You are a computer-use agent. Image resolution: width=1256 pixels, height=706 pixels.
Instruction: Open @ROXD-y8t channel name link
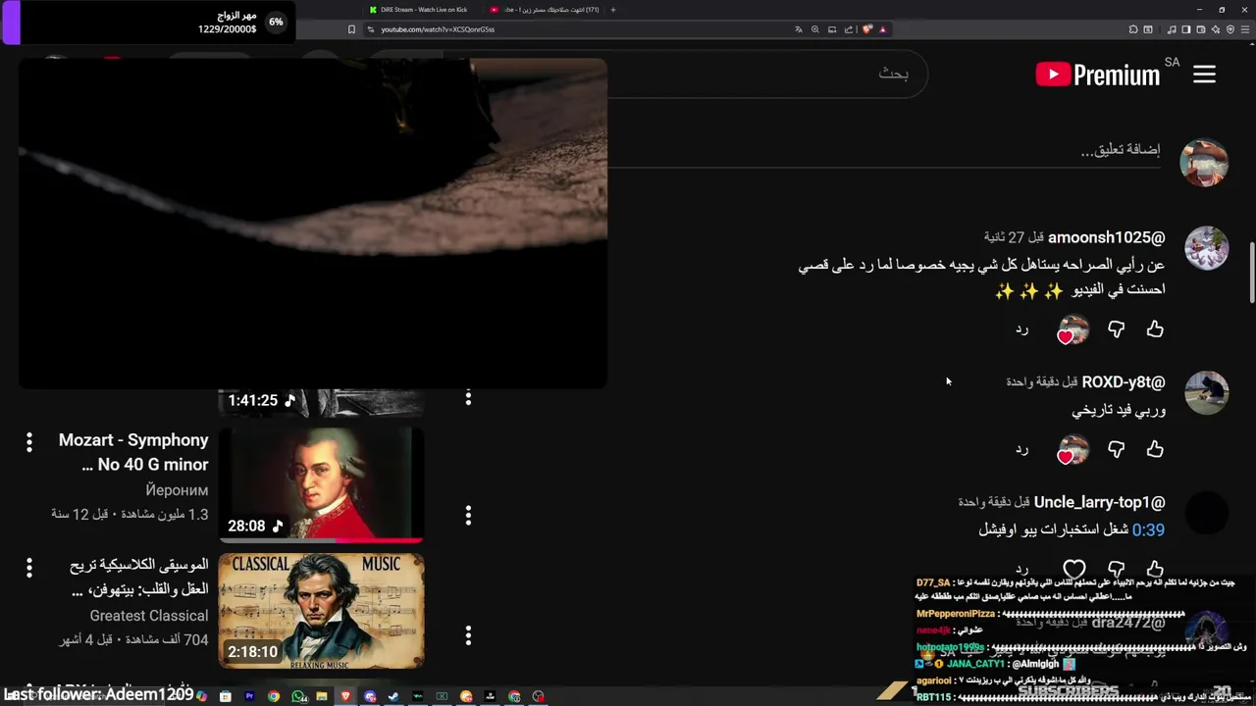point(1124,382)
